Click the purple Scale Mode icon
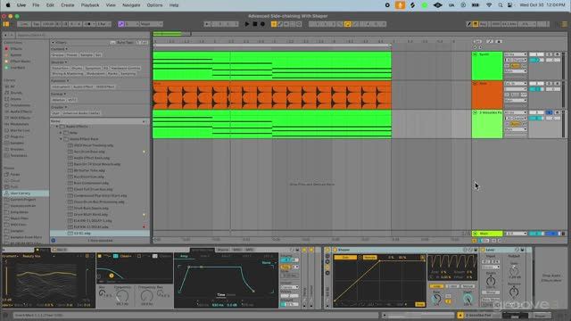Image resolution: width=571 pixels, height=321 pixels. (x=121, y=24)
